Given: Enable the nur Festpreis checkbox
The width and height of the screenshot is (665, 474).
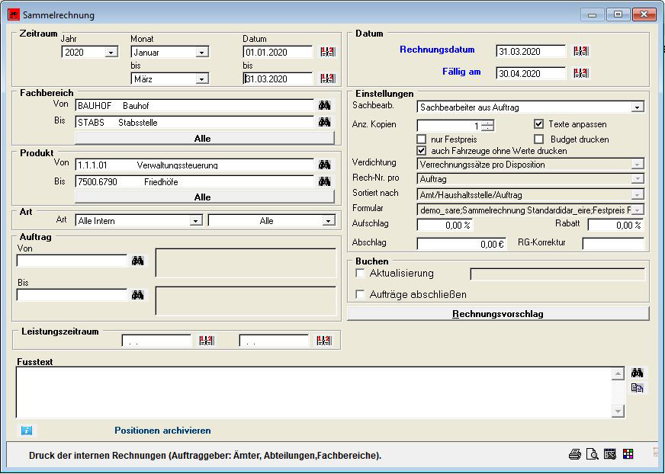Looking at the screenshot, I should pyautogui.click(x=422, y=139).
